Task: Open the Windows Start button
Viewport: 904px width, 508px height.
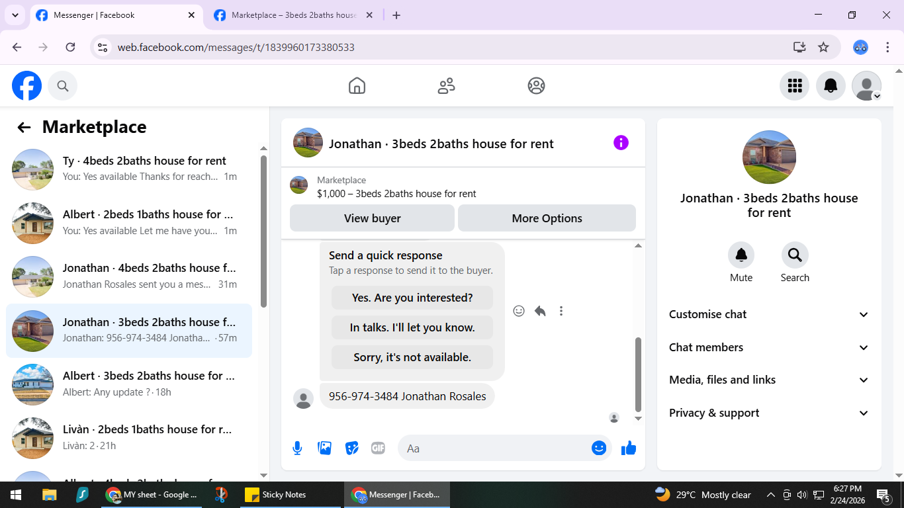Action: pos(16,495)
